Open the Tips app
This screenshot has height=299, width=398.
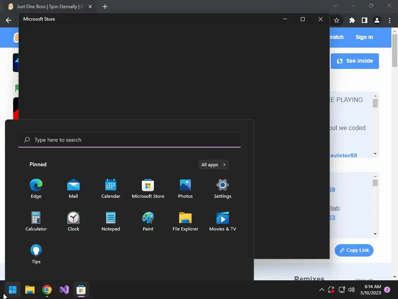click(x=36, y=254)
